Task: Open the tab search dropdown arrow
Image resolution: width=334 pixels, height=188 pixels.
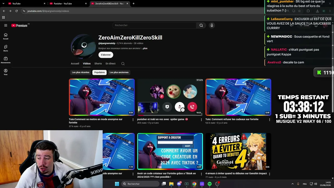Action: (x=3, y=4)
